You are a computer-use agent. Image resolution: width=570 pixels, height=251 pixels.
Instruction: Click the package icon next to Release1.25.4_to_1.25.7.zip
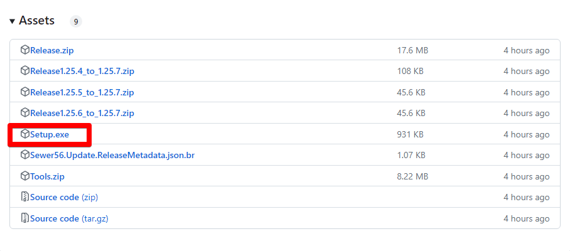tap(25, 71)
